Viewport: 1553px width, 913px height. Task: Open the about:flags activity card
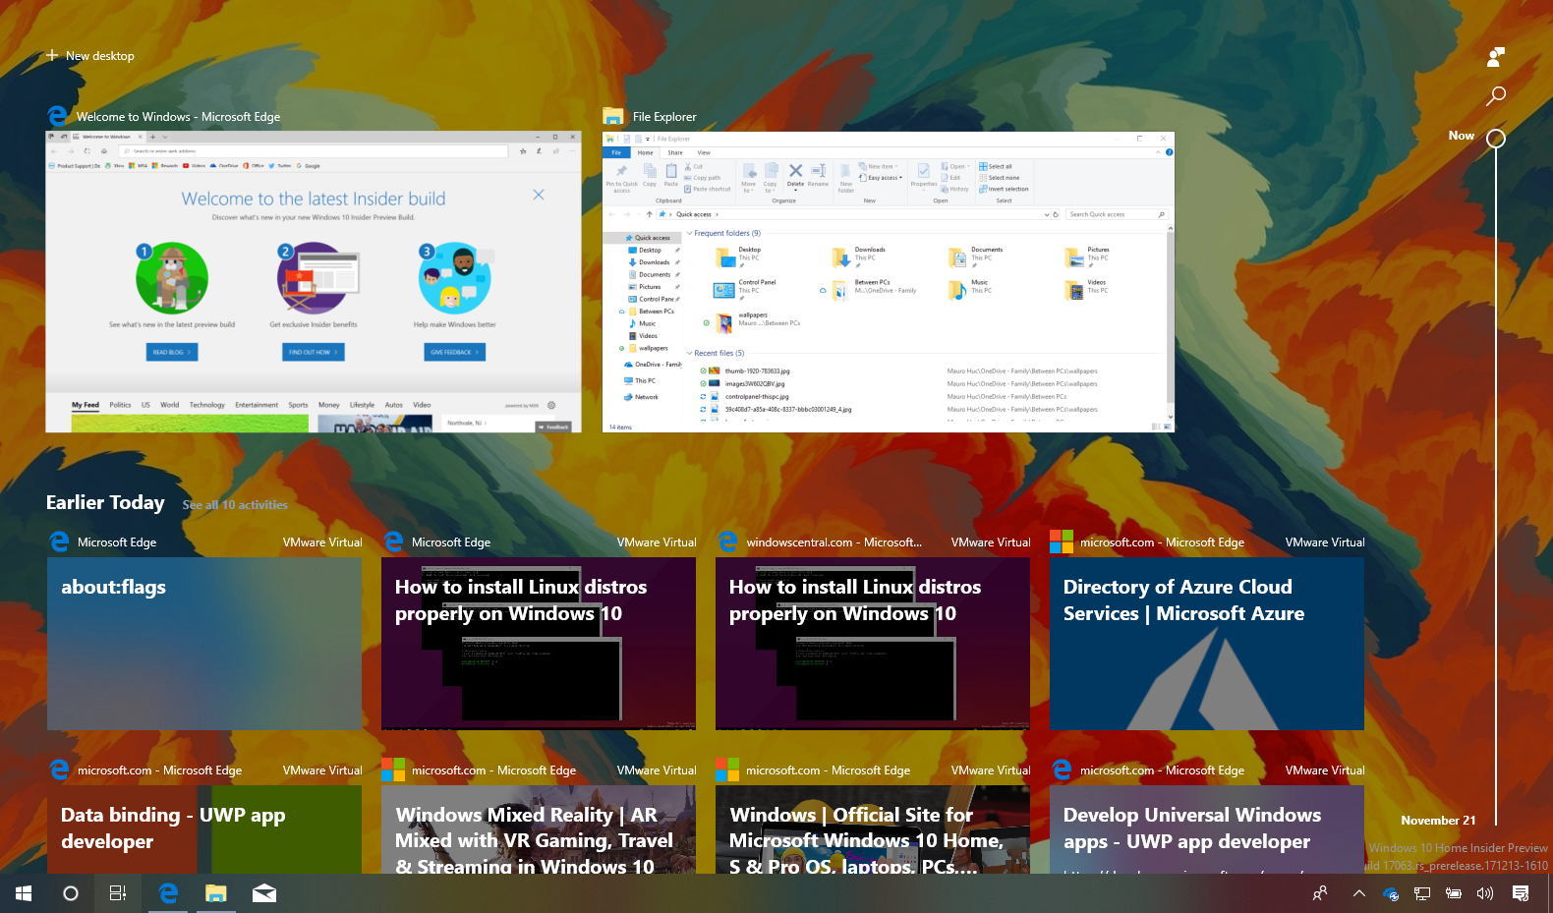point(204,644)
